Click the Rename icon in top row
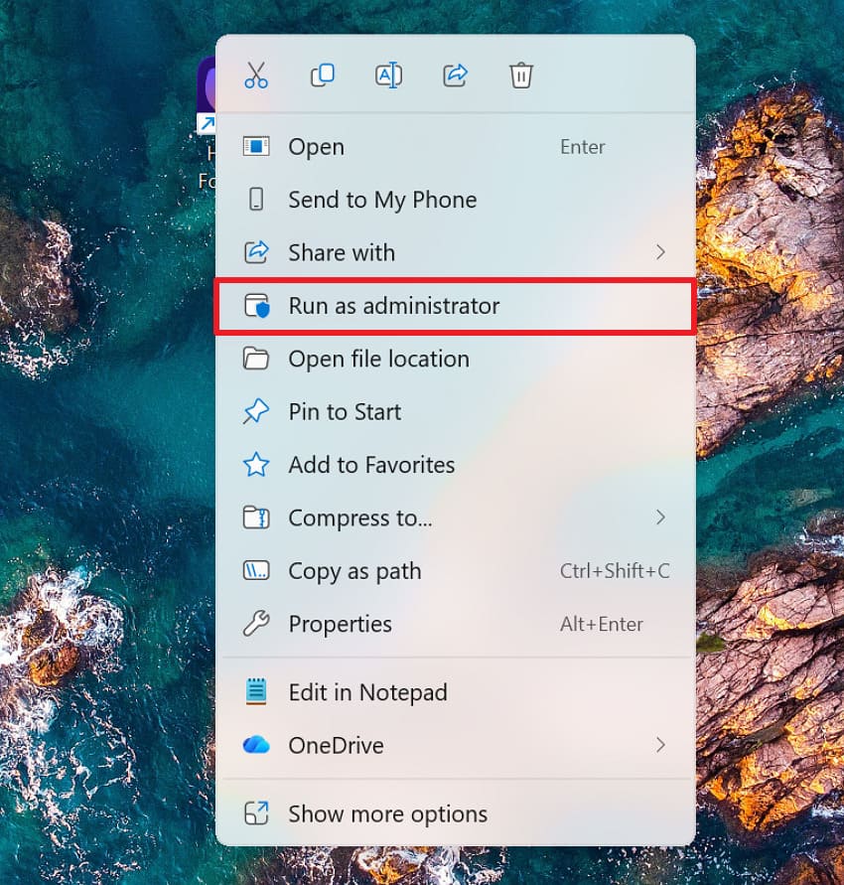This screenshot has height=885, width=844. tap(388, 74)
